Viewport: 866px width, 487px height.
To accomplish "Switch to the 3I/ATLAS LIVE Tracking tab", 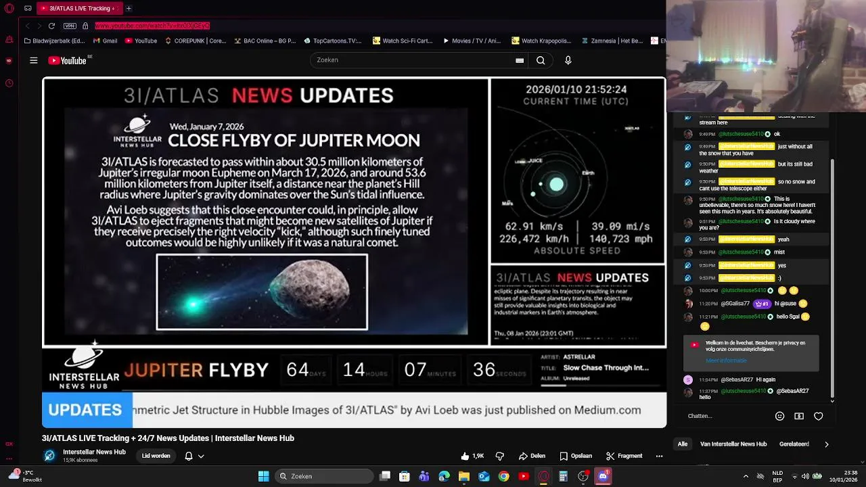I will click(79, 8).
